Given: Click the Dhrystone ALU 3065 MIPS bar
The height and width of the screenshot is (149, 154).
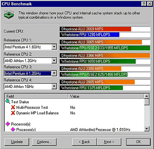Looking at the screenshot, I should coord(101,42).
